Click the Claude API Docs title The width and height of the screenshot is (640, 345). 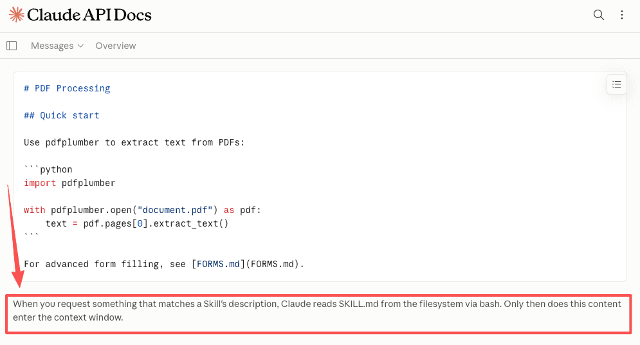click(89, 15)
